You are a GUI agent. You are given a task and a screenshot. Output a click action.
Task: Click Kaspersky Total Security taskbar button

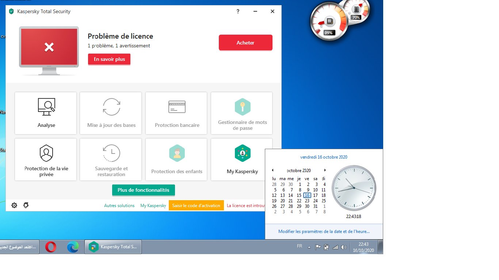tap(113, 247)
